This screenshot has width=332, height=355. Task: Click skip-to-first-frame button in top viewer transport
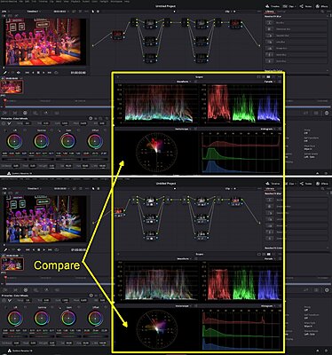click(x=28, y=73)
